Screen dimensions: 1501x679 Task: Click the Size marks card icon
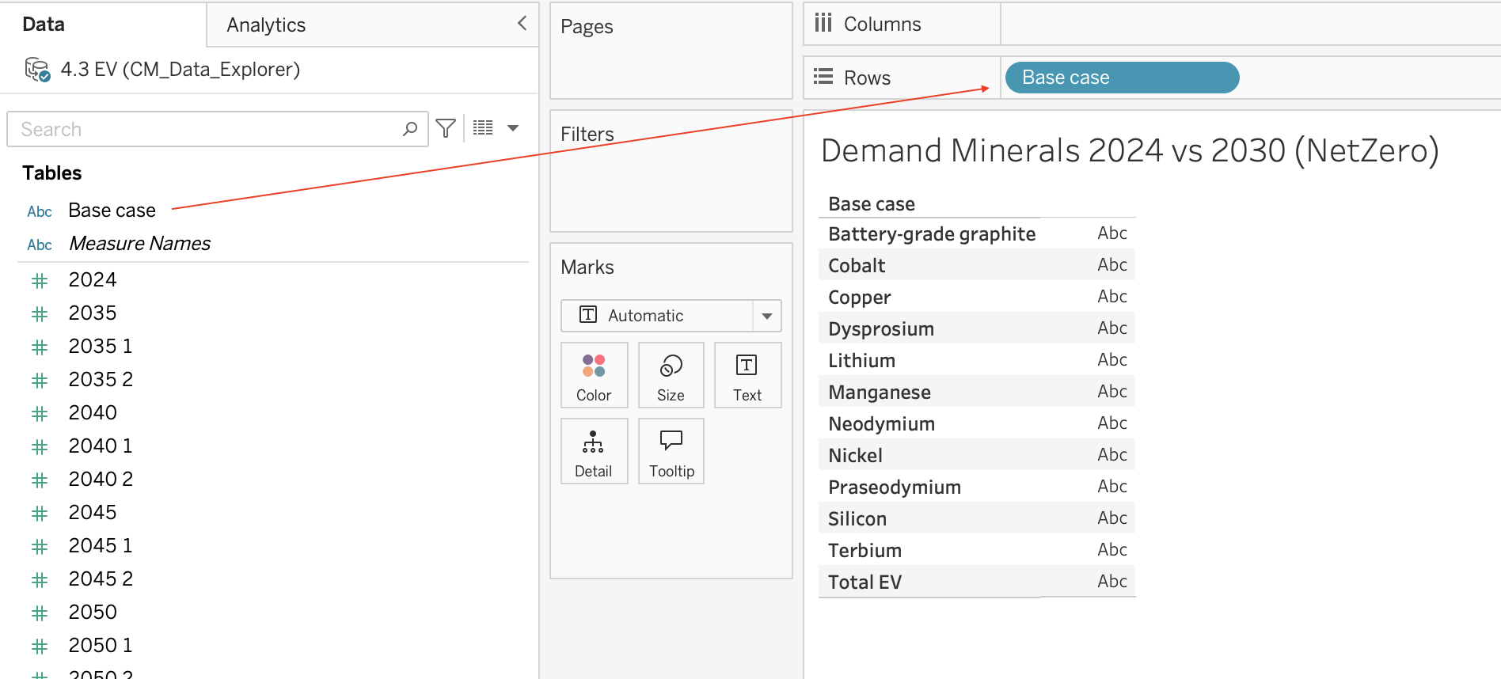click(x=671, y=375)
